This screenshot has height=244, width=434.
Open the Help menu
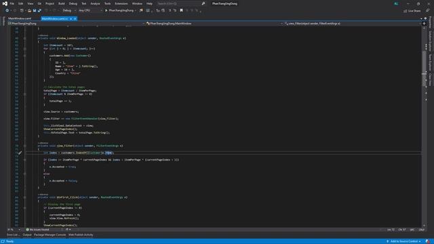[149, 3]
